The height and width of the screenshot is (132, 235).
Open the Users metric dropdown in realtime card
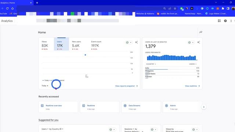click(x=193, y=64)
